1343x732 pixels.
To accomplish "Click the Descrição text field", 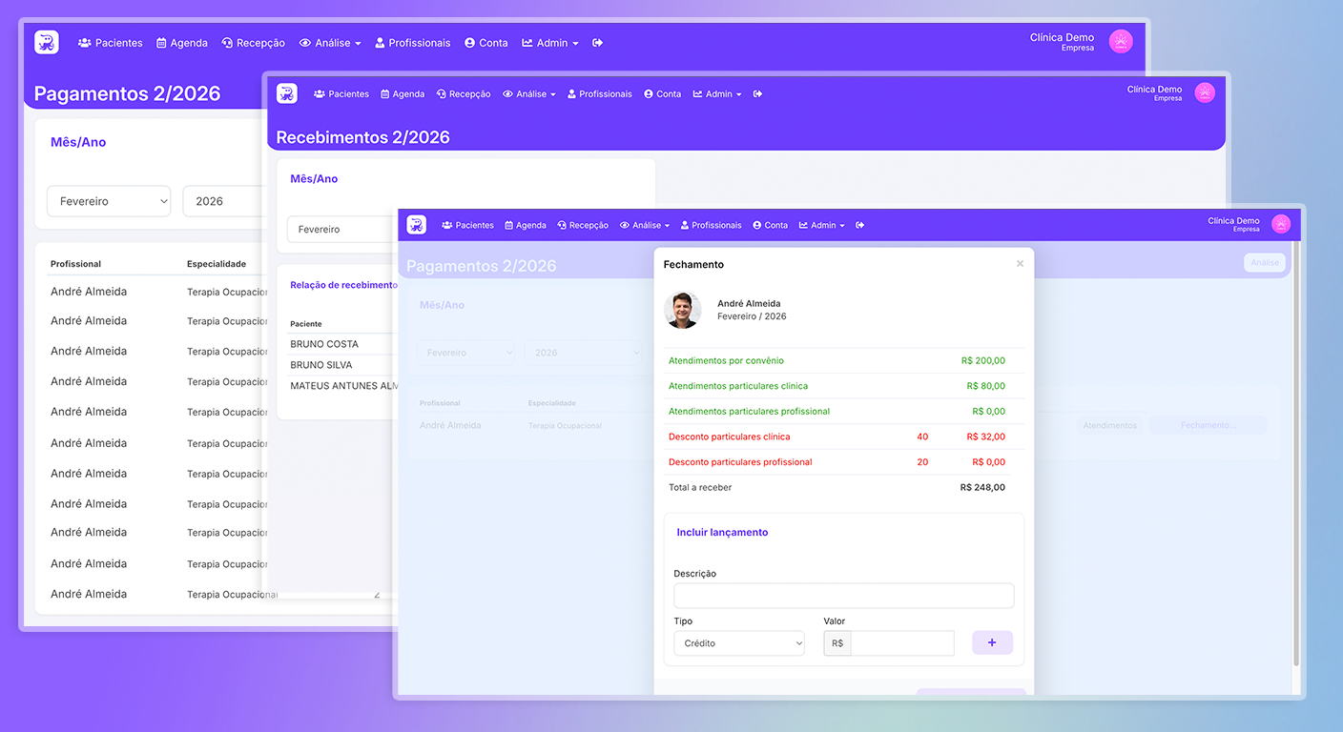I will pyautogui.click(x=843, y=597).
